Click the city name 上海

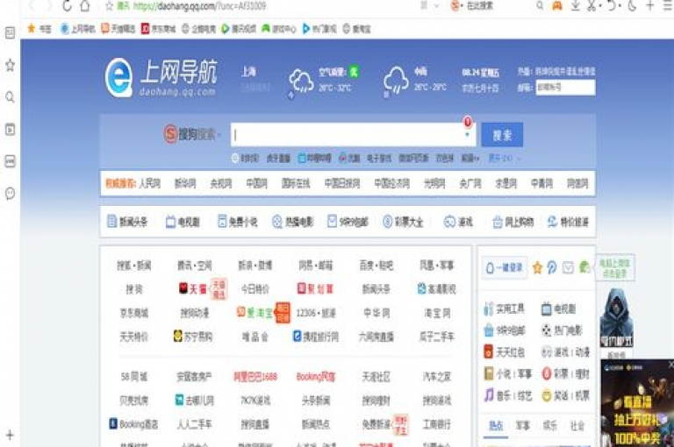click(x=249, y=71)
